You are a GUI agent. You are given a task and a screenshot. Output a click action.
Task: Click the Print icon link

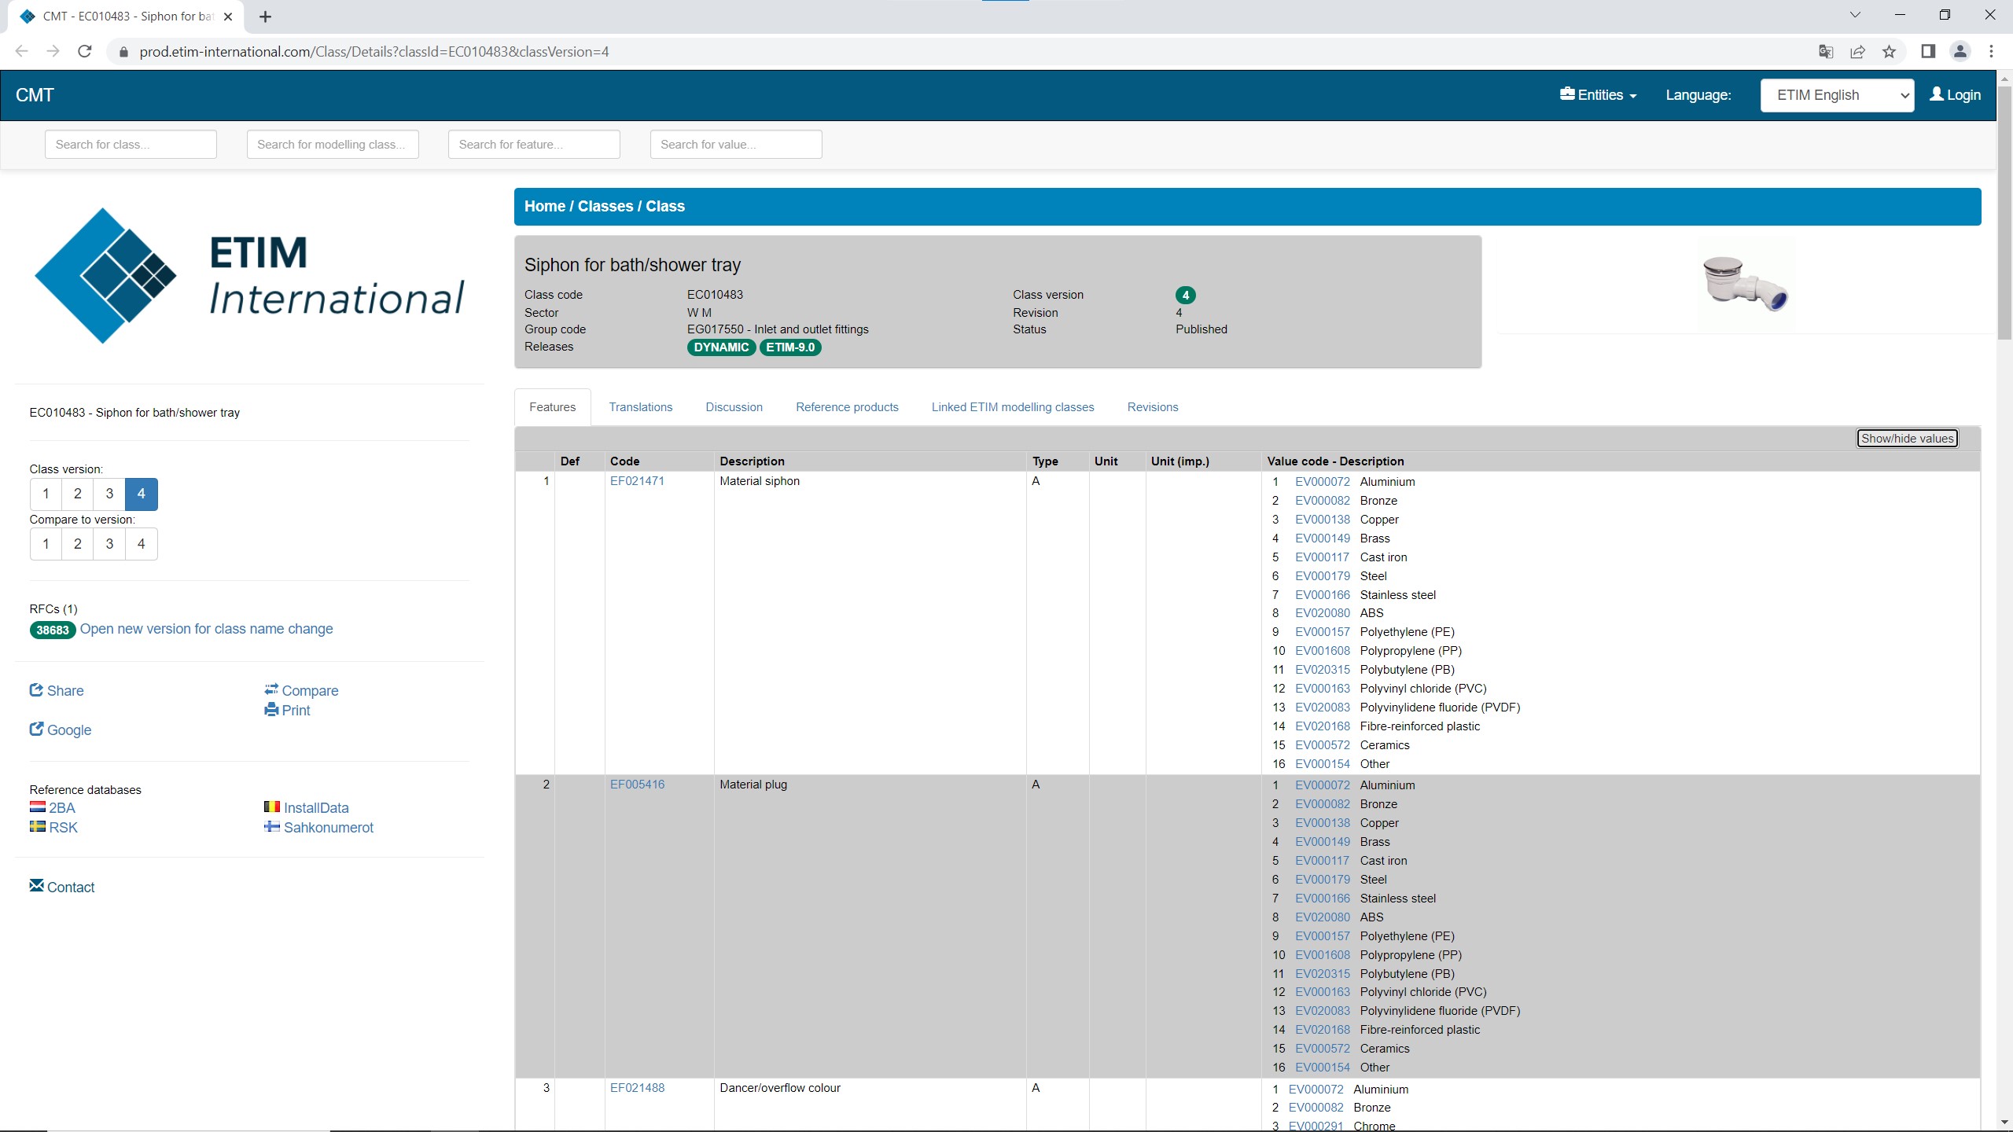point(271,710)
